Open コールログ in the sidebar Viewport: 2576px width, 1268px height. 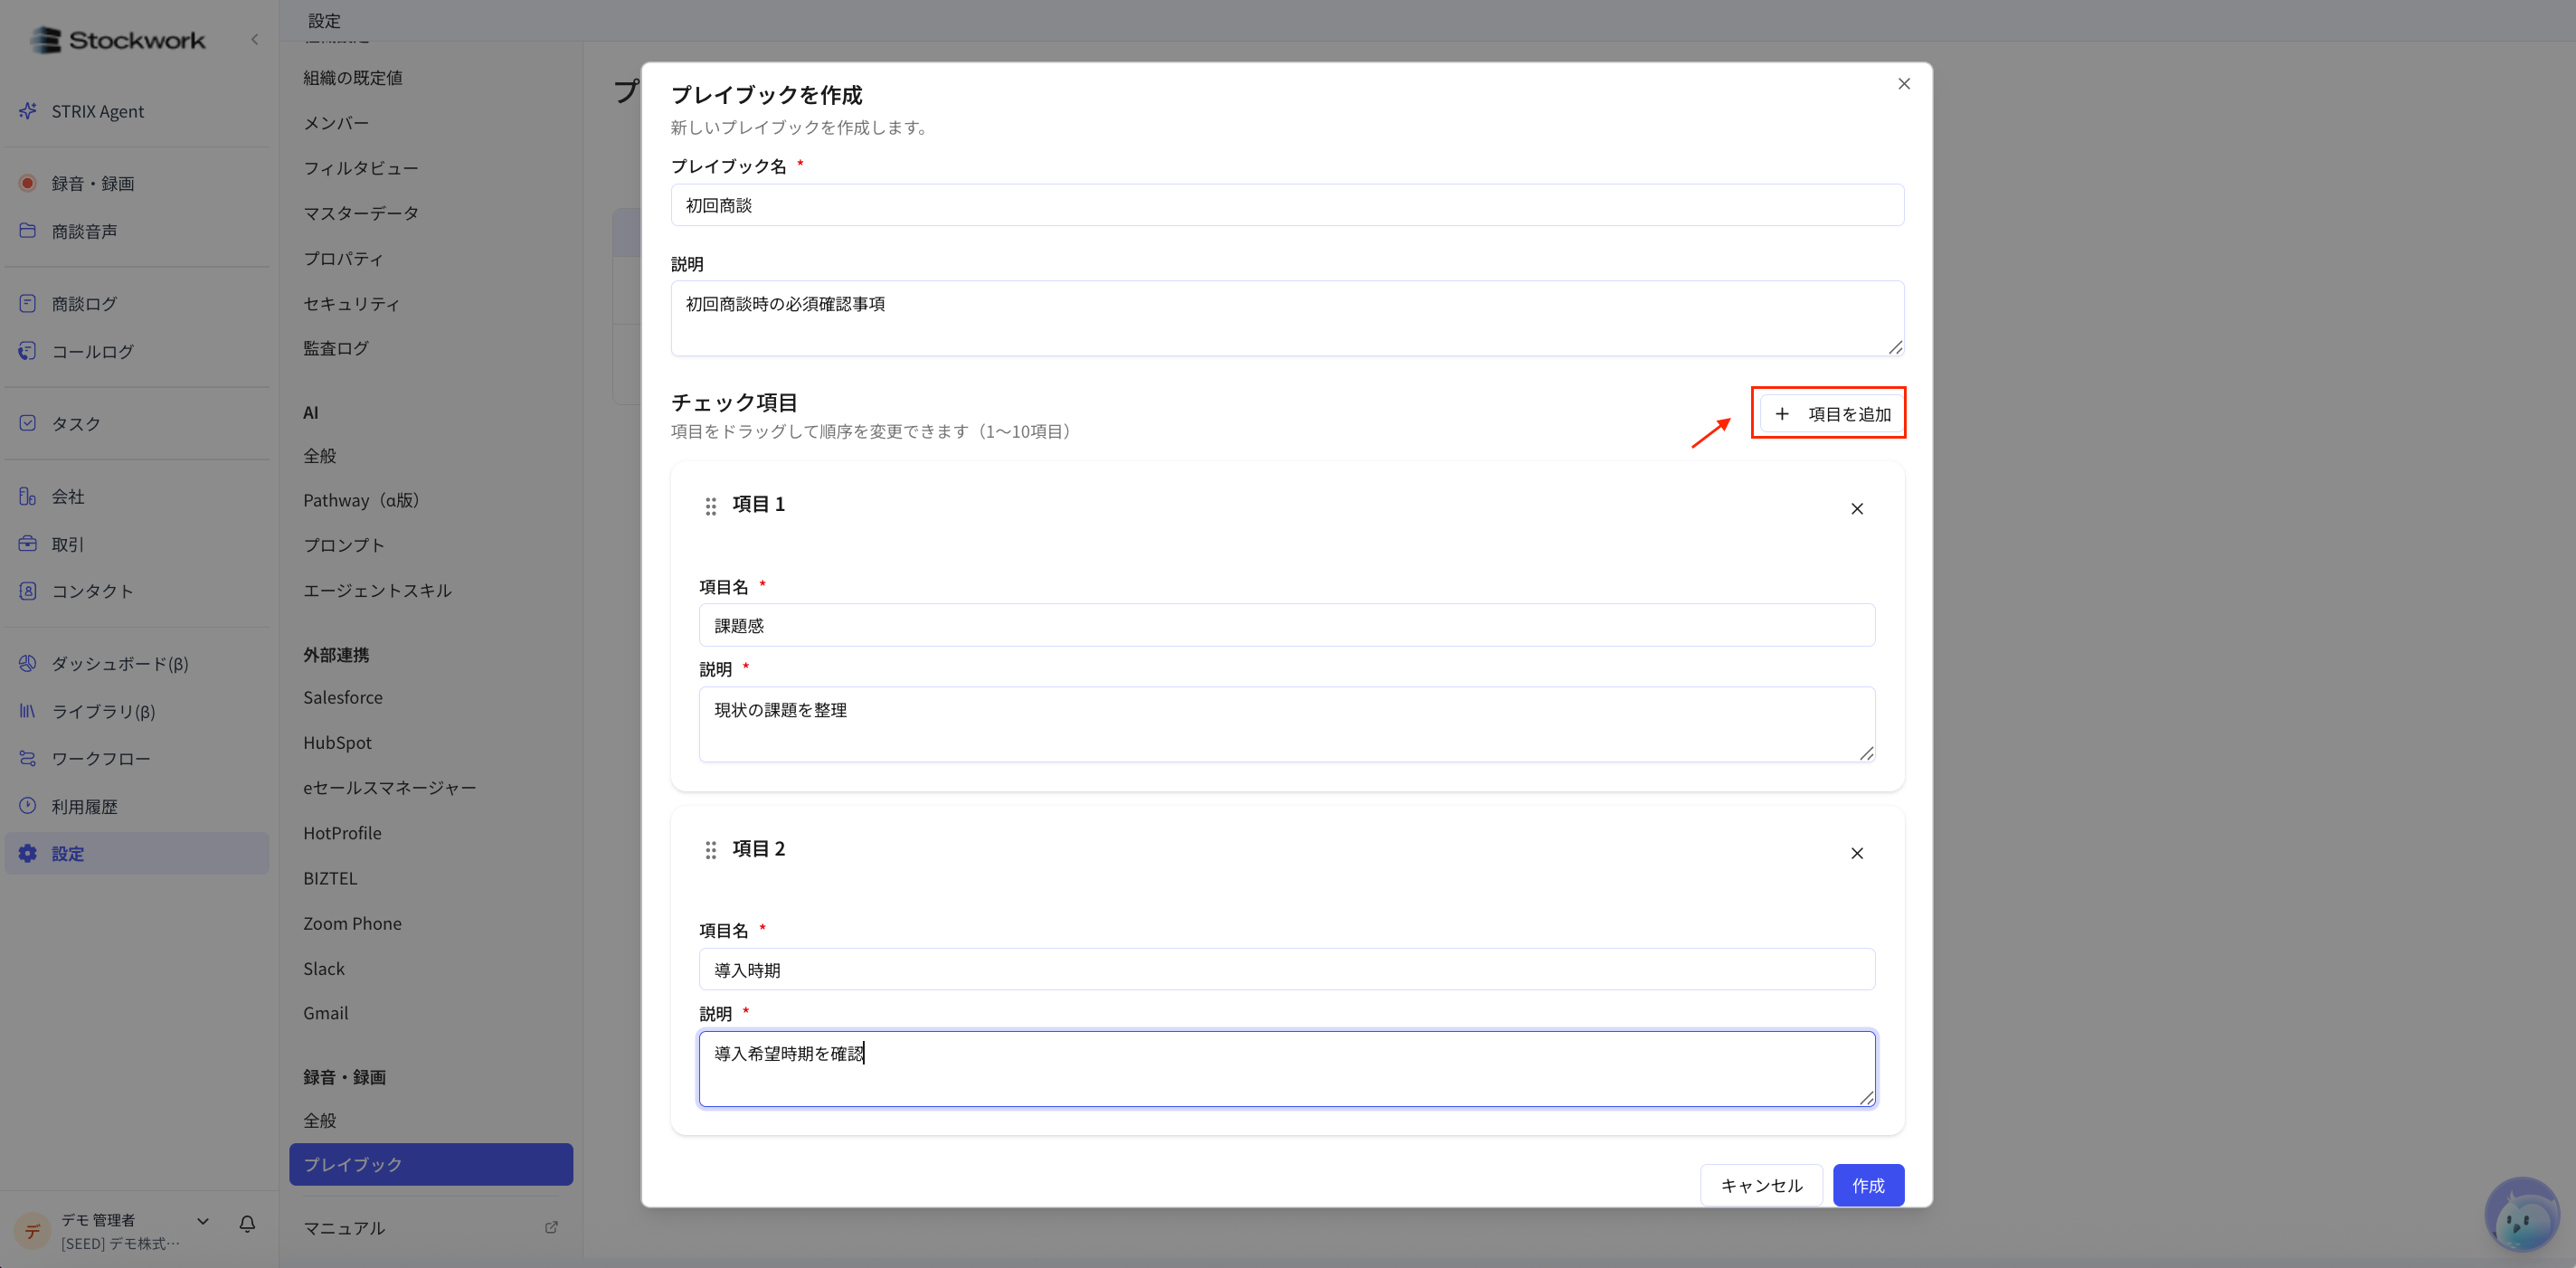(x=92, y=351)
